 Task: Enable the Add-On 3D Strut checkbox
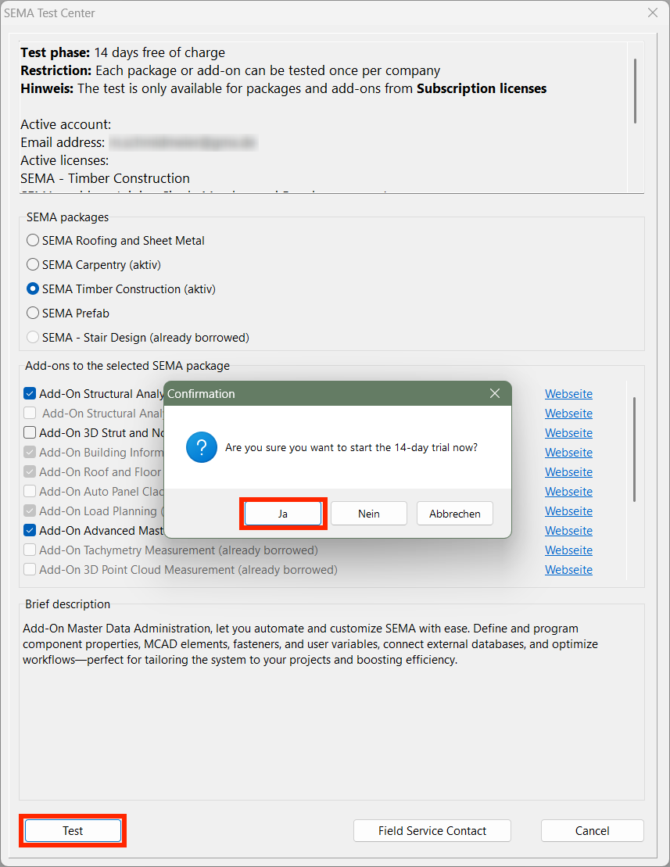pos(30,433)
